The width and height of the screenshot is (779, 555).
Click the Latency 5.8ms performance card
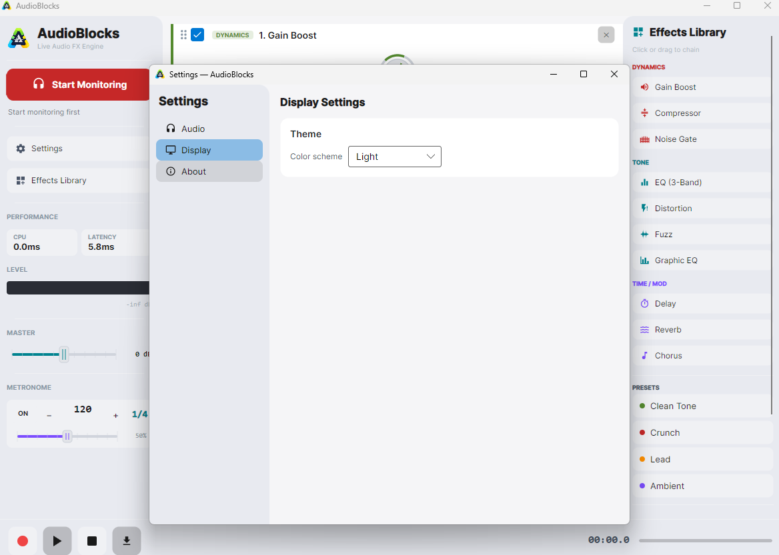tap(116, 243)
